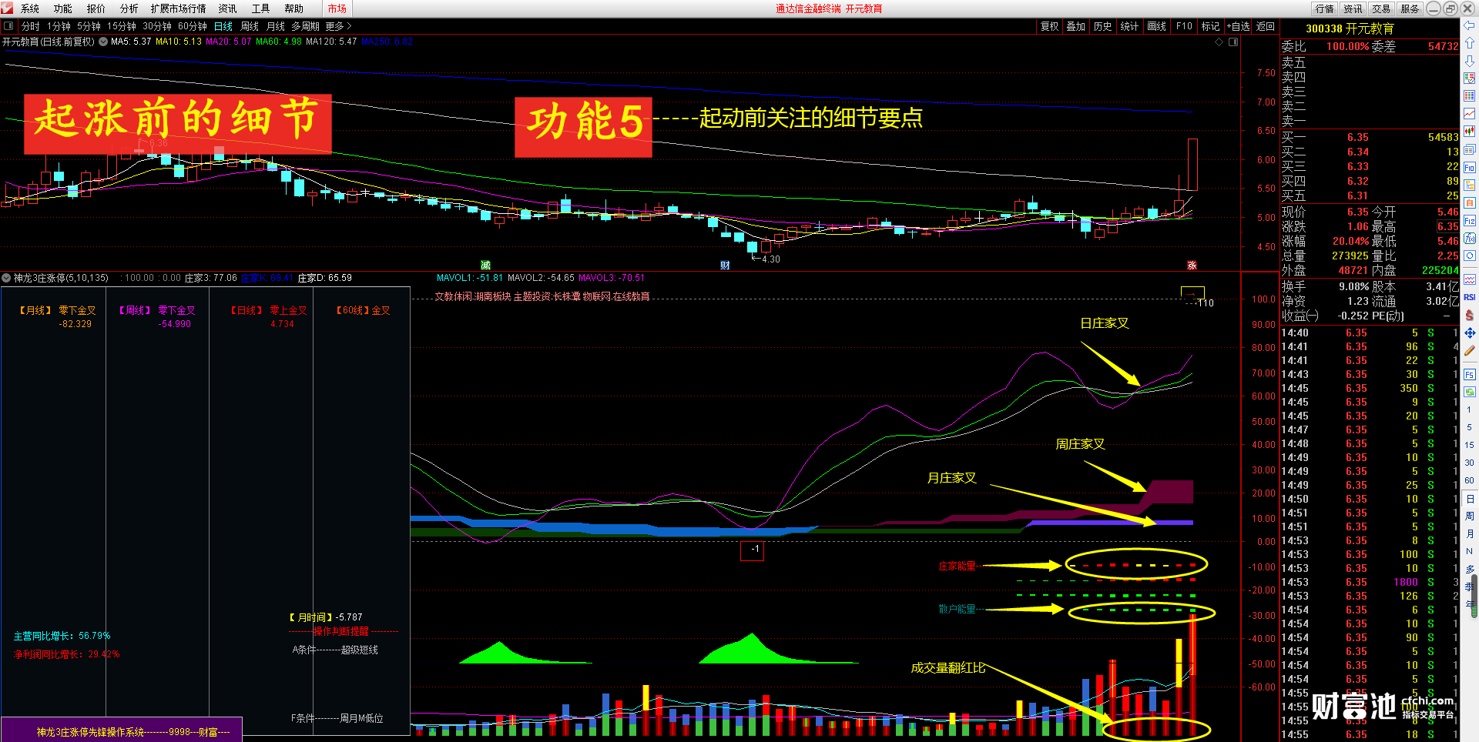The width and height of the screenshot is (1479, 742).
Task: Click the green refresh icon in sidebar
Action: click(1470, 392)
